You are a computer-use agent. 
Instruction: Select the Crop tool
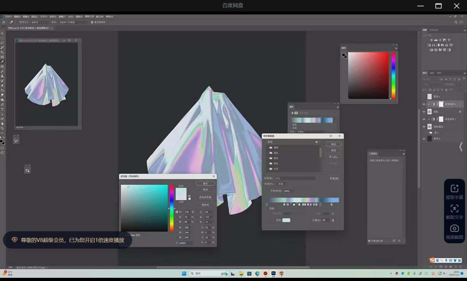(2, 52)
